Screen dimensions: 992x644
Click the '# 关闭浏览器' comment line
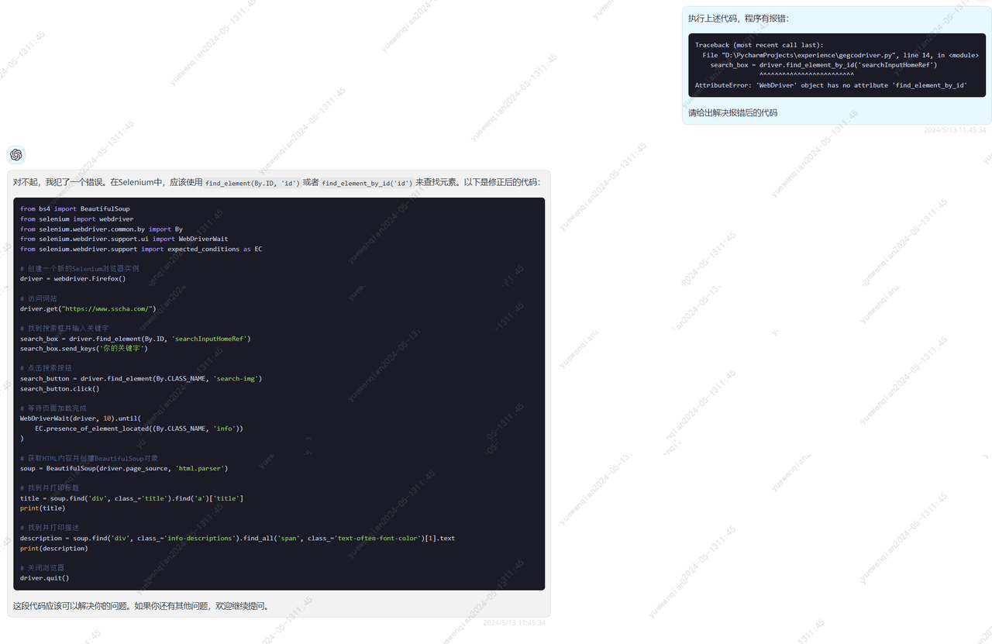(x=42, y=567)
